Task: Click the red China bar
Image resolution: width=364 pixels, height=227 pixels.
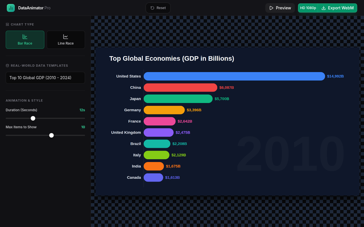Action: 180,87
